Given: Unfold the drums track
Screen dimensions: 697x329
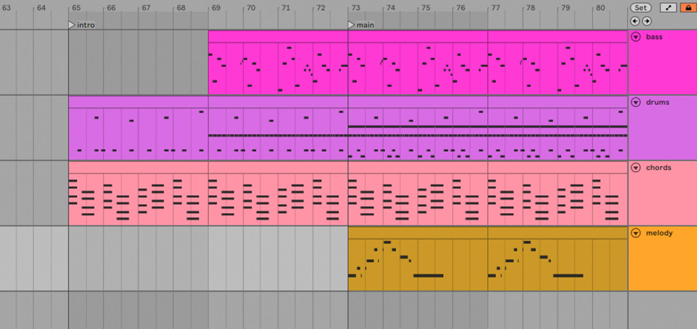Looking at the screenshot, I should point(636,102).
